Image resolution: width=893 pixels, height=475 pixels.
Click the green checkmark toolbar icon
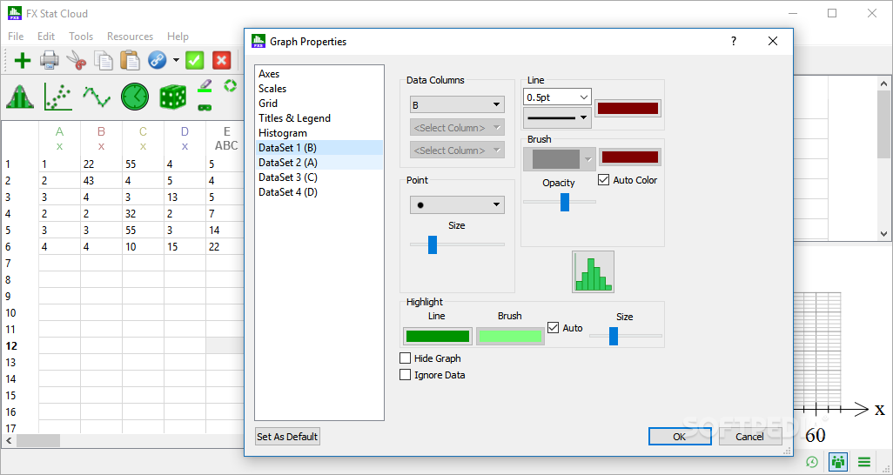click(195, 60)
